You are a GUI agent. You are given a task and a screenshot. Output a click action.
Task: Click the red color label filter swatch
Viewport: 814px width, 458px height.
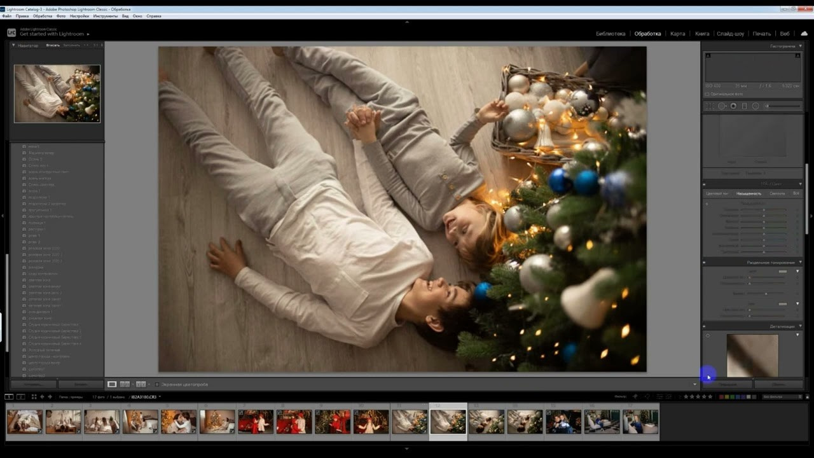coord(722,397)
